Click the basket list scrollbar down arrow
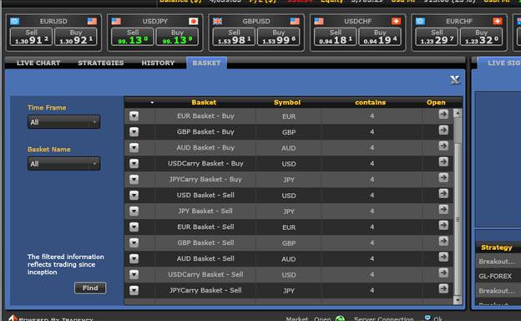This screenshot has height=321, width=521. click(x=458, y=300)
